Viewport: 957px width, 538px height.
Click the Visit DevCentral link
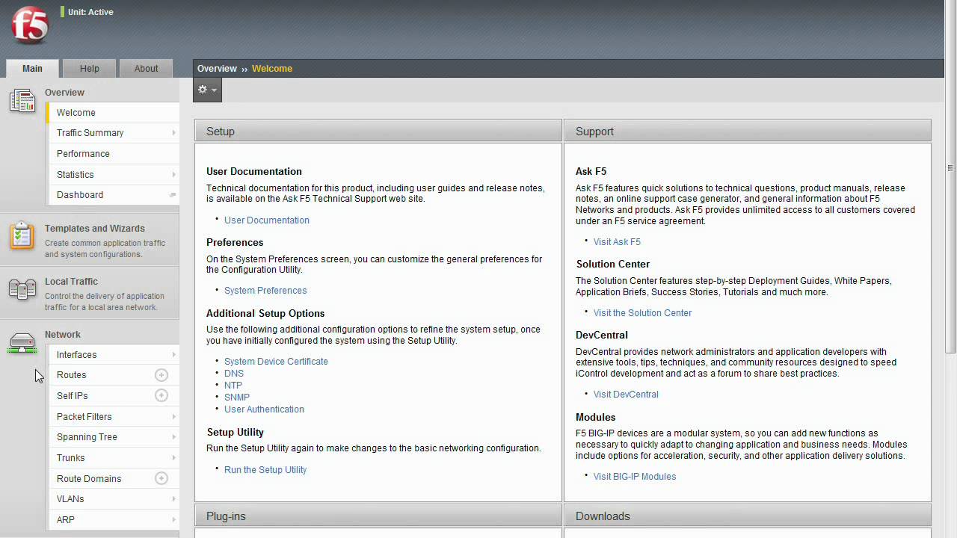(x=626, y=395)
